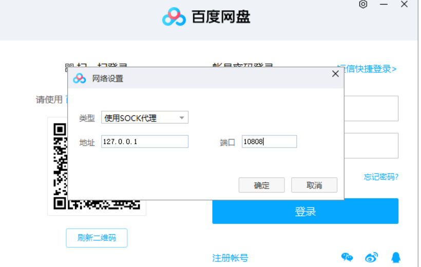421x267 pixels.
Task: Click the blue 登录 button
Action: tap(305, 211)
